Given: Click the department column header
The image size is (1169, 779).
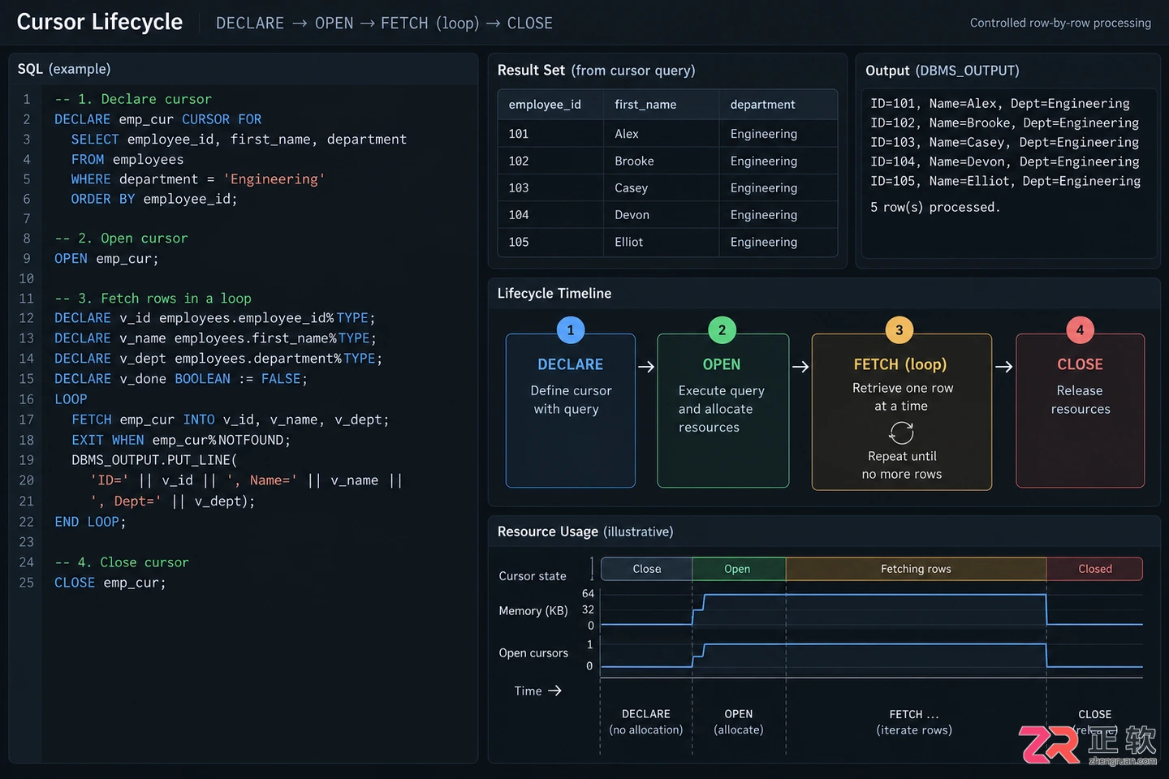Looking at the screenshot, I should [x=762, y=105].
